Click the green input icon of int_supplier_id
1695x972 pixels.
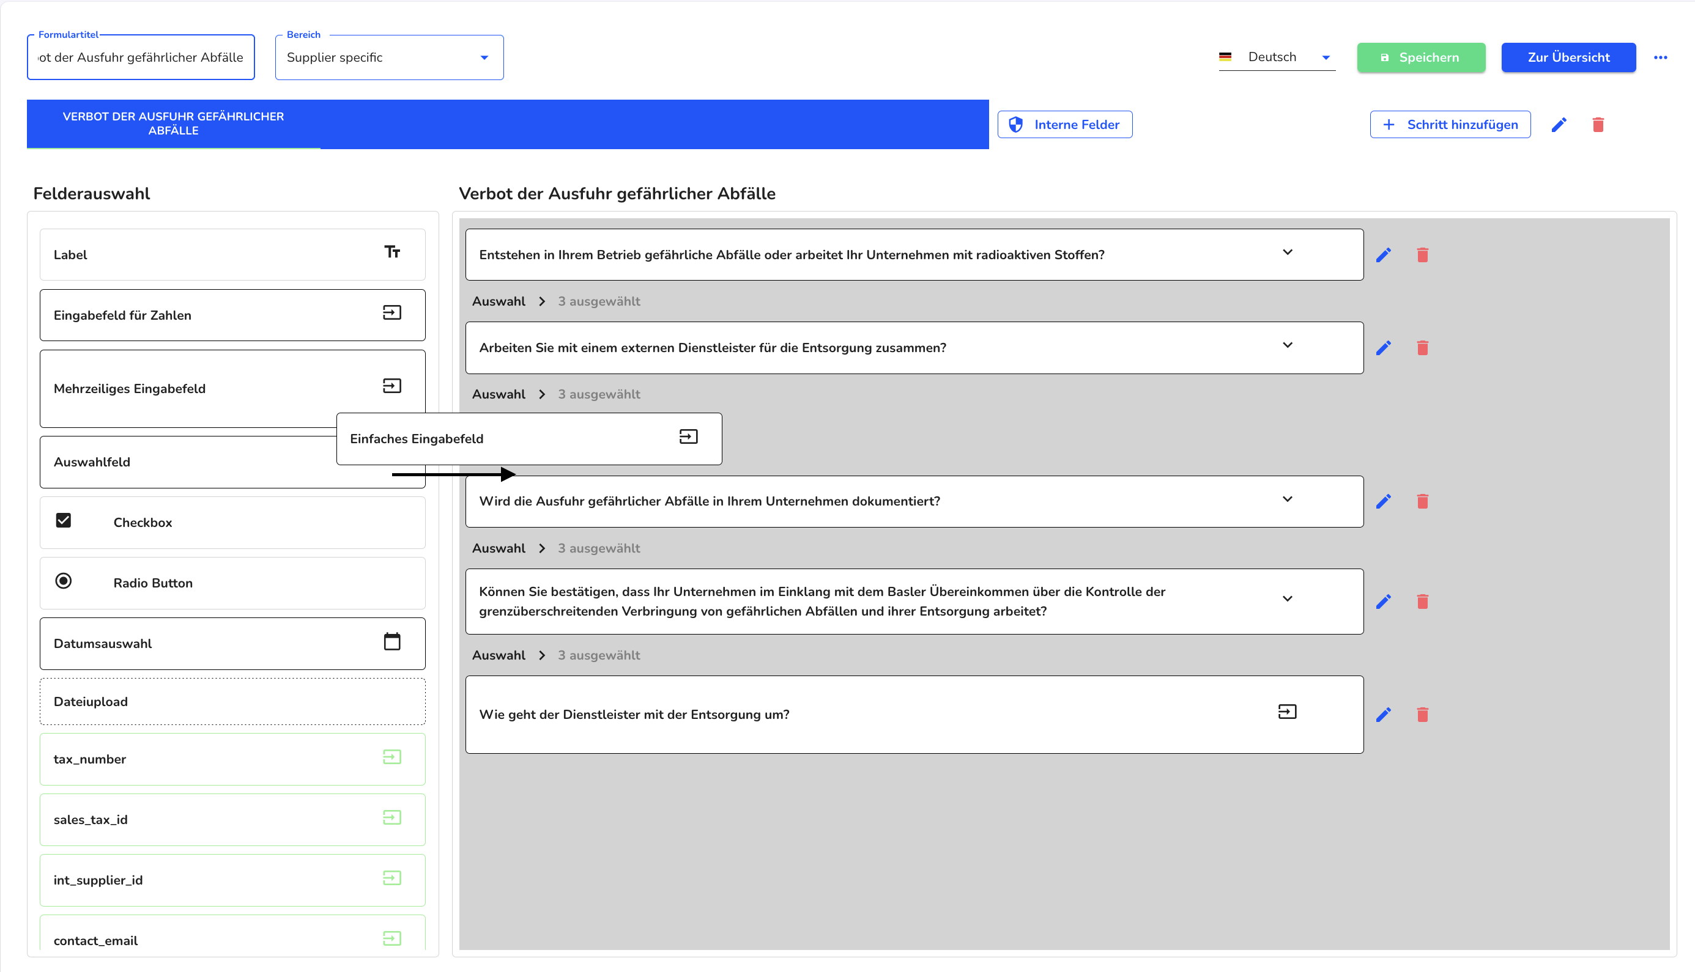392,878
